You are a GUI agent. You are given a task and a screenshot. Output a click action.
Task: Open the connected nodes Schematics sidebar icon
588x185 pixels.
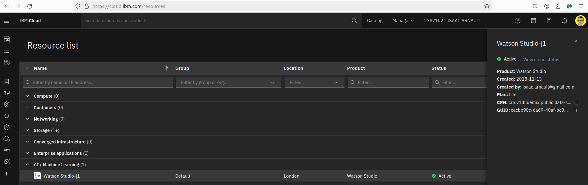point(7,162)
